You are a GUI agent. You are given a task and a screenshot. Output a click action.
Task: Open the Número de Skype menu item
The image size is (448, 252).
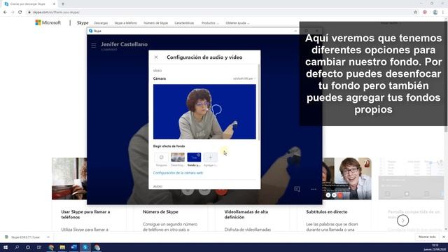coord(155,23)
